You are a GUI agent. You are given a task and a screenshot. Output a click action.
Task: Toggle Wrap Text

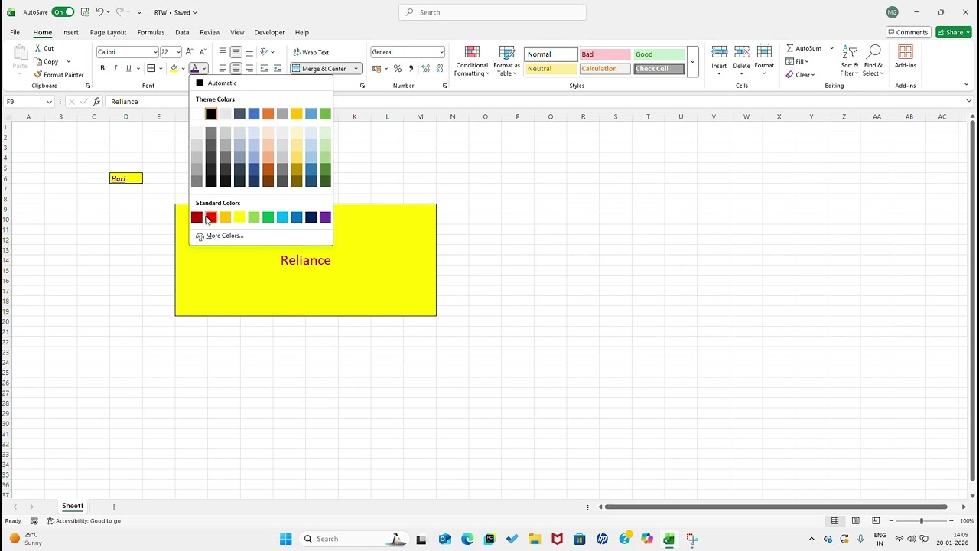coord(311,52)
